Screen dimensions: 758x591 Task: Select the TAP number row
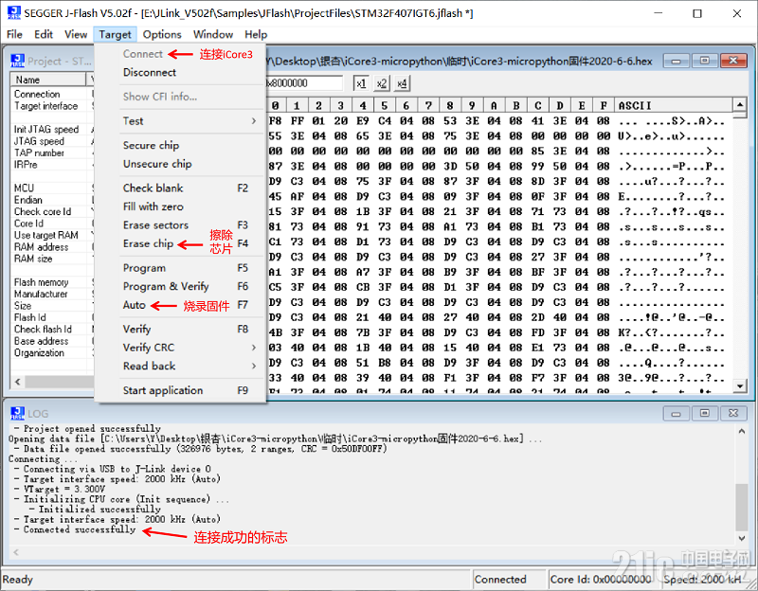click(x=52, y=152)
